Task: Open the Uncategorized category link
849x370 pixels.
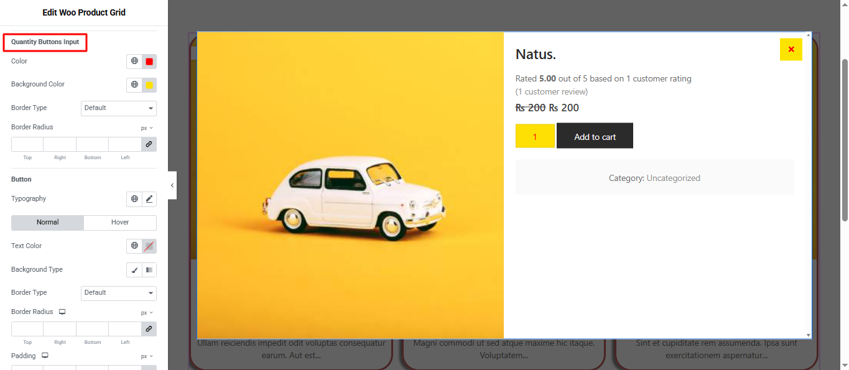Action: (x=673, y=178)
